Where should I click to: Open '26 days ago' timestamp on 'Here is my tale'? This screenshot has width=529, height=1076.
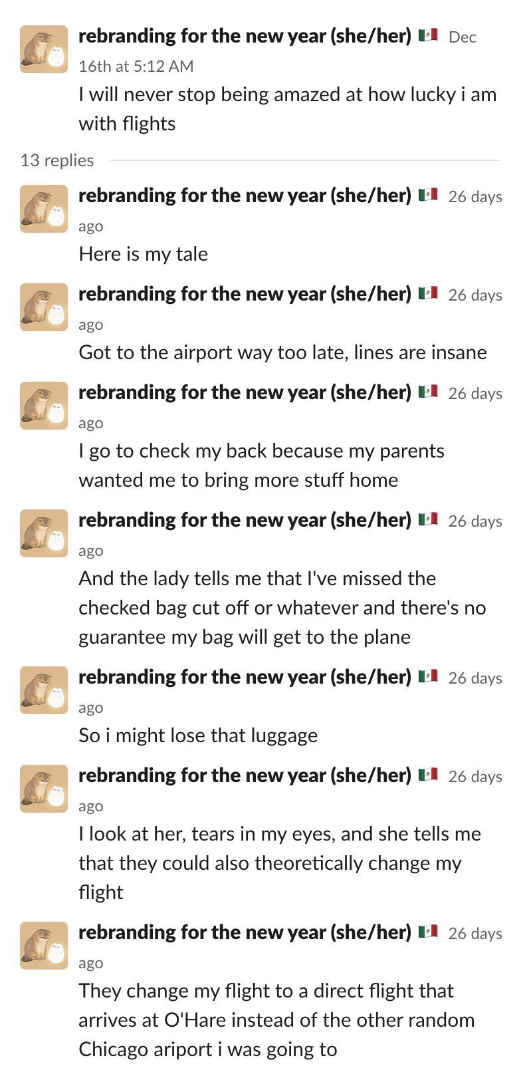pyautogui.click(x=290, y=211)
